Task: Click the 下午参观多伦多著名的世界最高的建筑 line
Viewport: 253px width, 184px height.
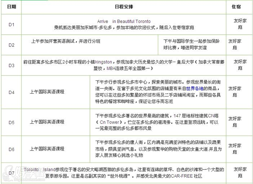Action: point(157,116)
